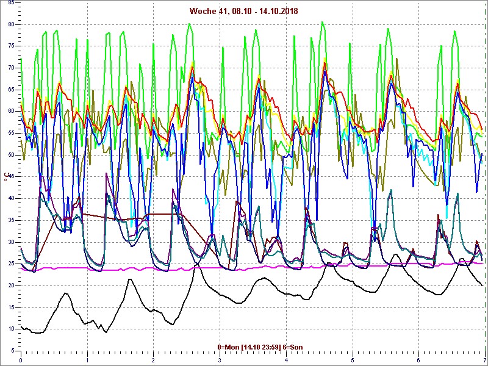Select the "35" tick label on the temperature axis
488x366 pixels.
tap(11, 220)
